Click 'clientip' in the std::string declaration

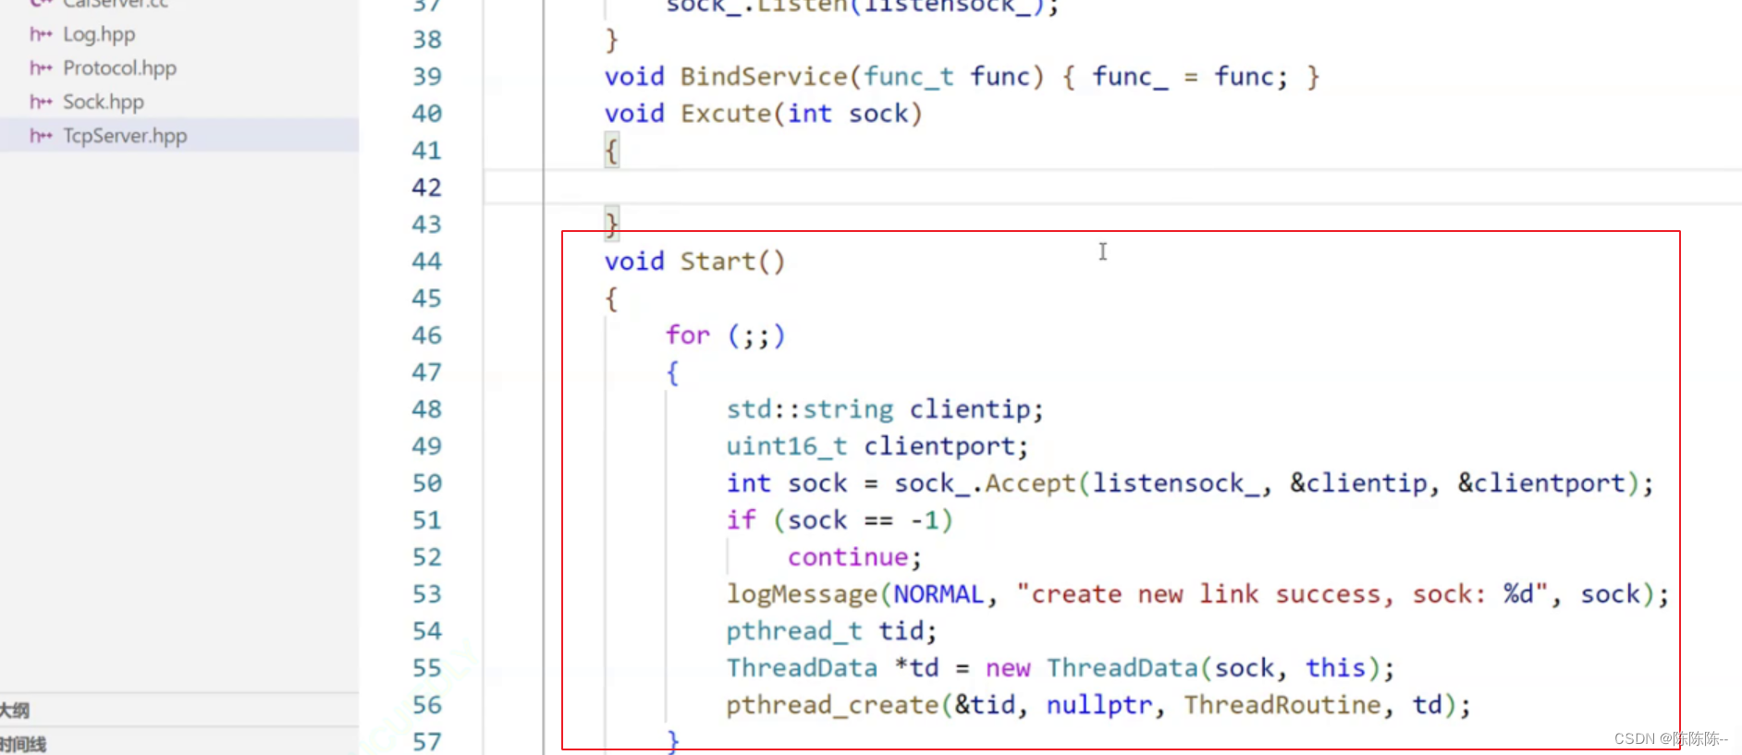point(970,409)
